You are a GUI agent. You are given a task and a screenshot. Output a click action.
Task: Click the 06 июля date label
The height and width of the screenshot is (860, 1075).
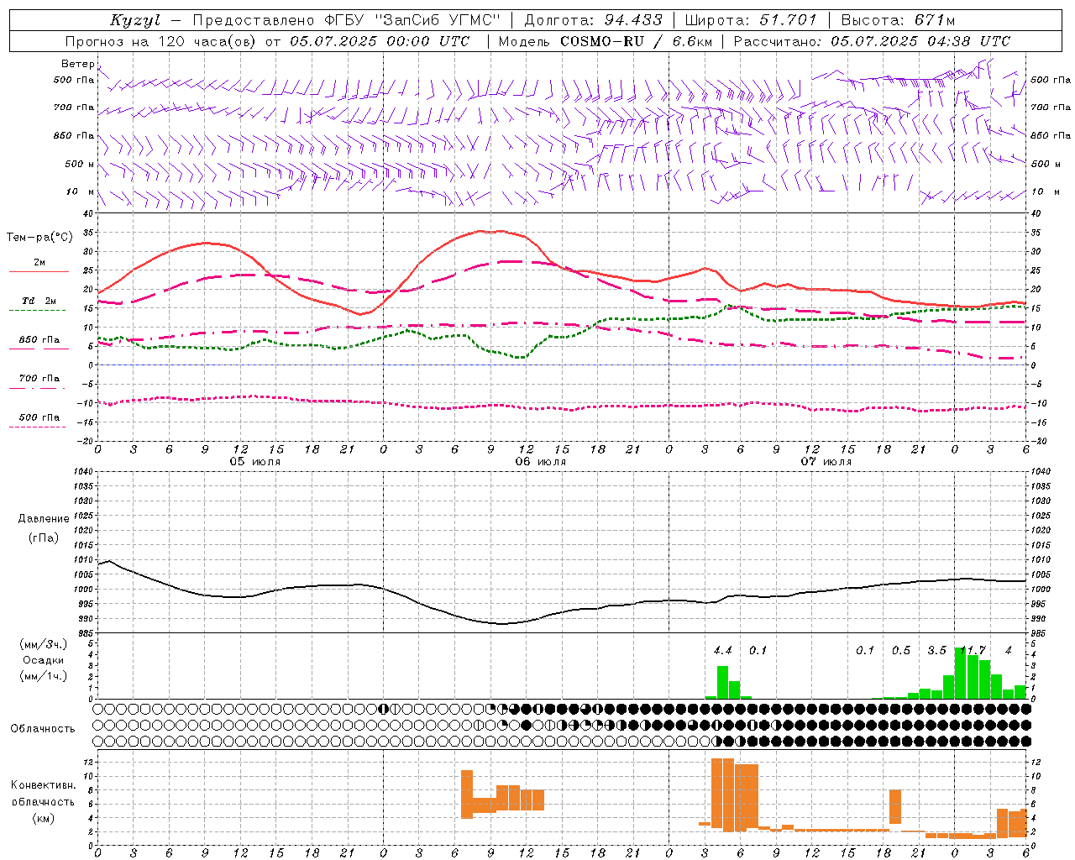coord(541,462)
